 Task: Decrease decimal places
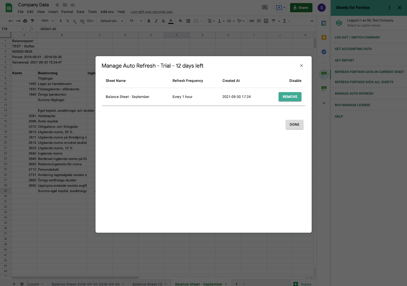pyautogui.click(x=75, y=21)
